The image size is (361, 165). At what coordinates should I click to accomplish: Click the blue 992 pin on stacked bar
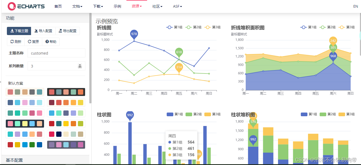[x=253, y=140]
